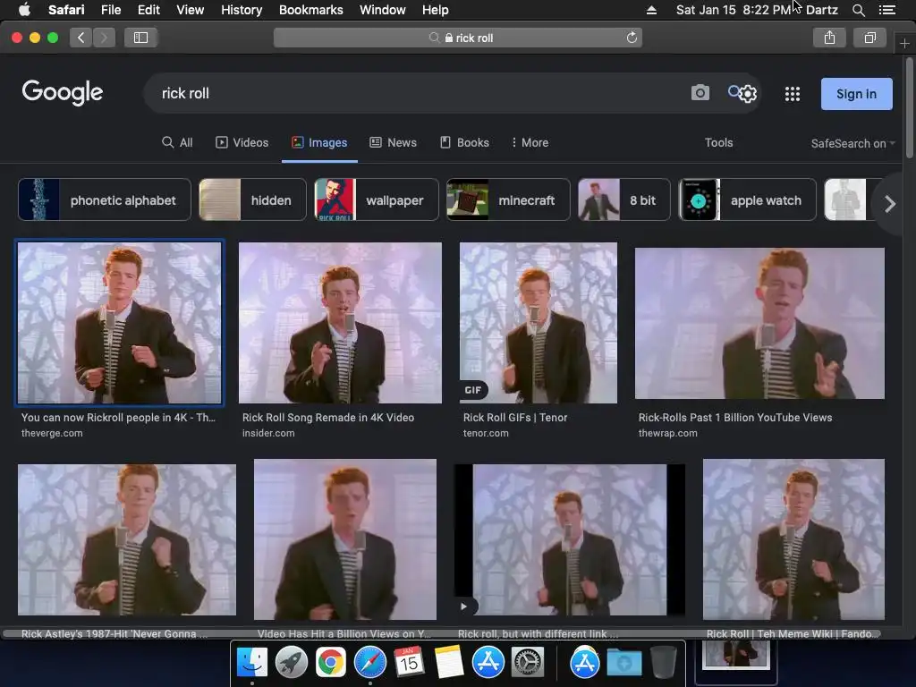Click the Safari compass in the Dock
Image resolution: width=916 pixels, height=687 pixels.
click(x=369, y=662)
